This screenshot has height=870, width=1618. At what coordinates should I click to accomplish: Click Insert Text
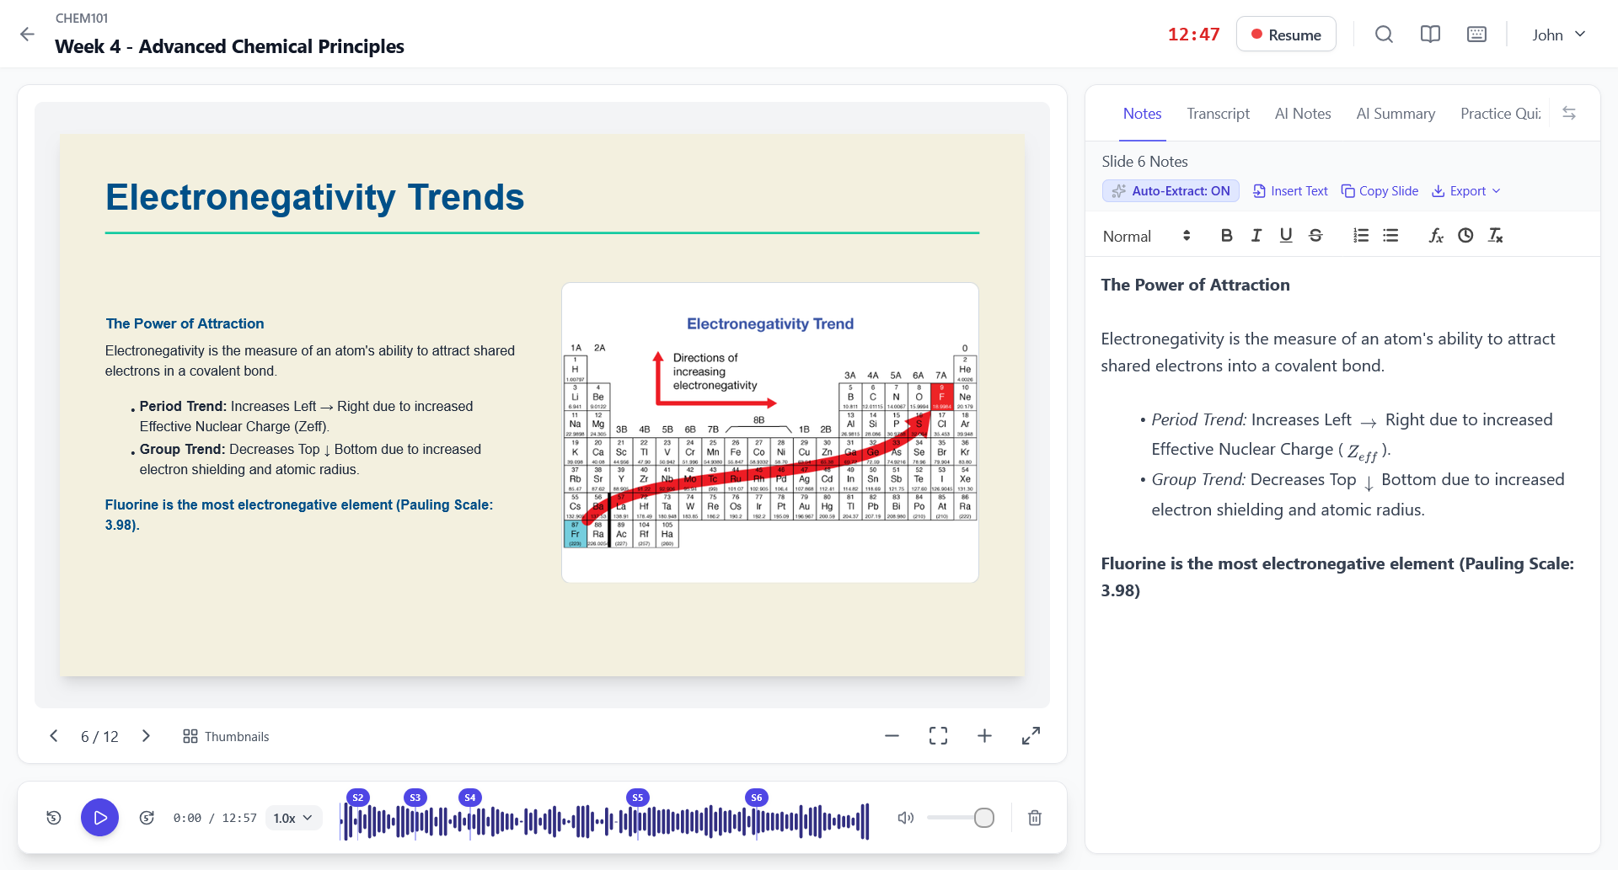[x=1290, y=191]
